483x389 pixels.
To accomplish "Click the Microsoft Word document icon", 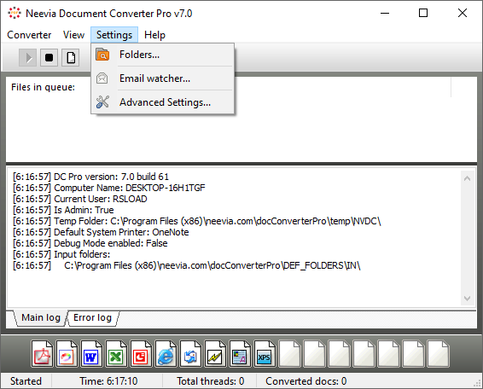I will (x=91, y=353).
